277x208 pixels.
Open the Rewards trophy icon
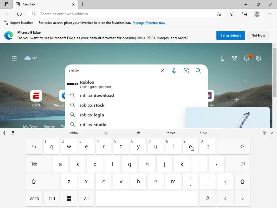click(x=235, y=58)
